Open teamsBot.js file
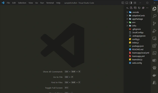 [x=137, y=59]
